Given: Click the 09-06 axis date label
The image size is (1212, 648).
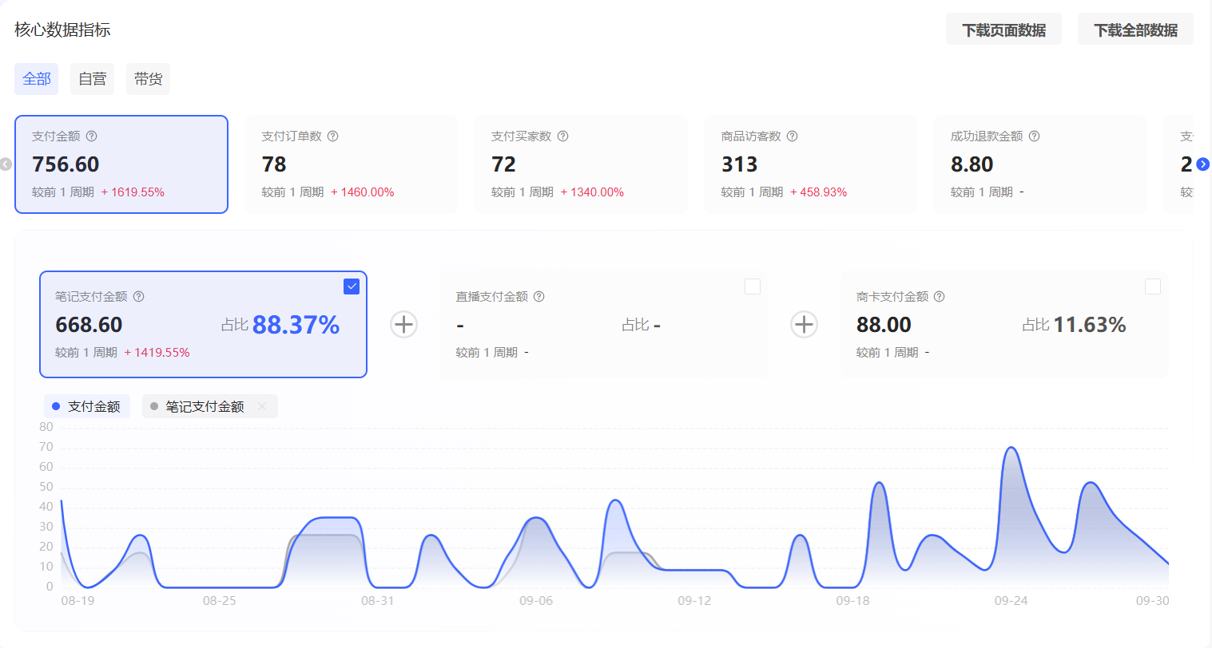Looking at the screenshot, I should pyautogui.click(x=536, y=601).
